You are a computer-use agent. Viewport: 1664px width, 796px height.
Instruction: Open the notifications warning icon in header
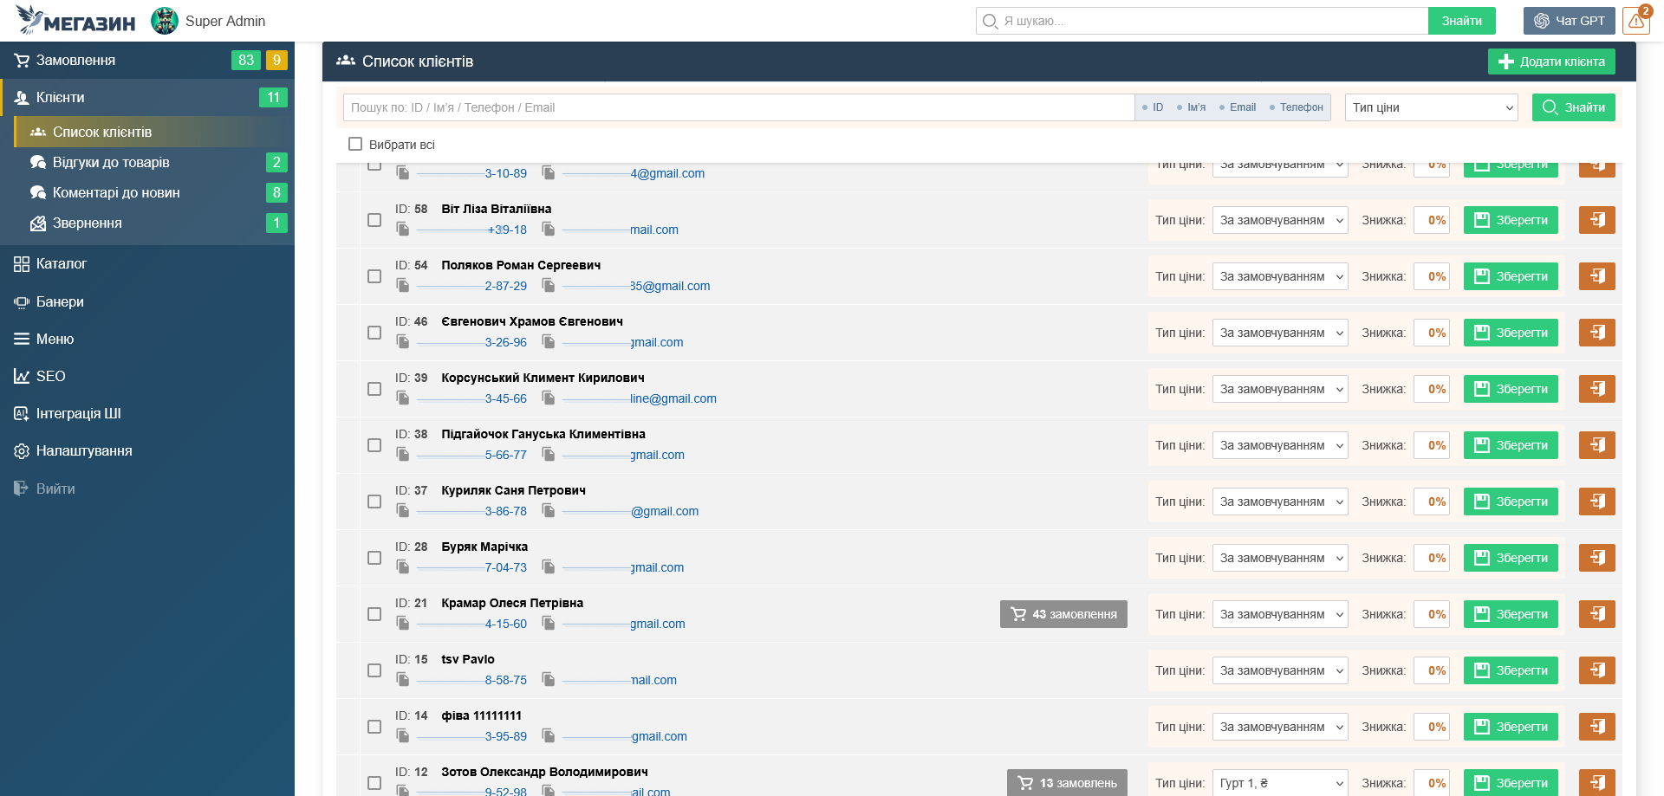click(1636, 21)
